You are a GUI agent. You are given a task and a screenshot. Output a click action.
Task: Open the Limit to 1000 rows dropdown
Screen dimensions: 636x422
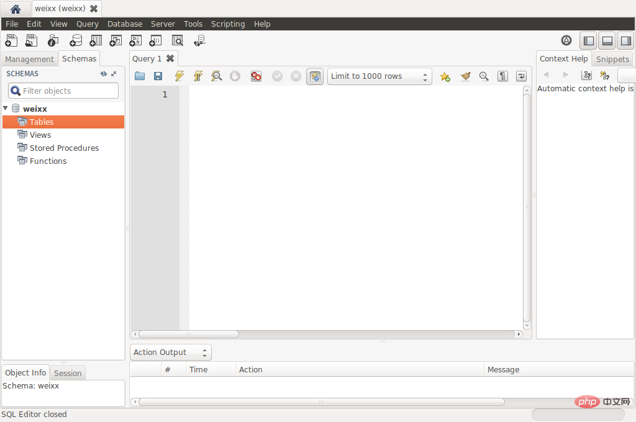[x=379, y=76]
